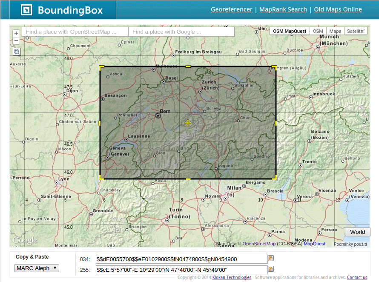The width and height of the screenshot is (379, 282).
Task: Click the 034 coordinates text field
Action: tap(181, 259)
